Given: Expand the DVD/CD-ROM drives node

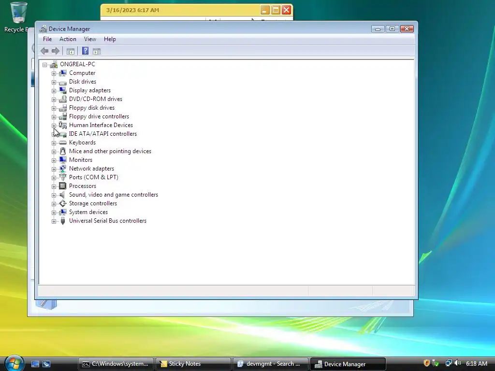Looking at the screenshot, I should coord(54,100).
